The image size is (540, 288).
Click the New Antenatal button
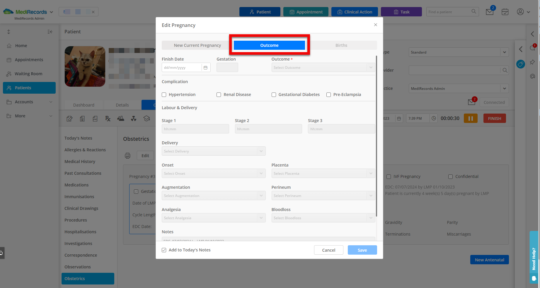click(x=489, y=260)
